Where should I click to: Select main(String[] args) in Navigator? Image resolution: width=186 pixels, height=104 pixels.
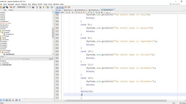(x=7, y=65)
